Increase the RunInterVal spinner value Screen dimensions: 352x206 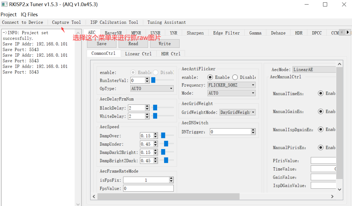point(147,79)
